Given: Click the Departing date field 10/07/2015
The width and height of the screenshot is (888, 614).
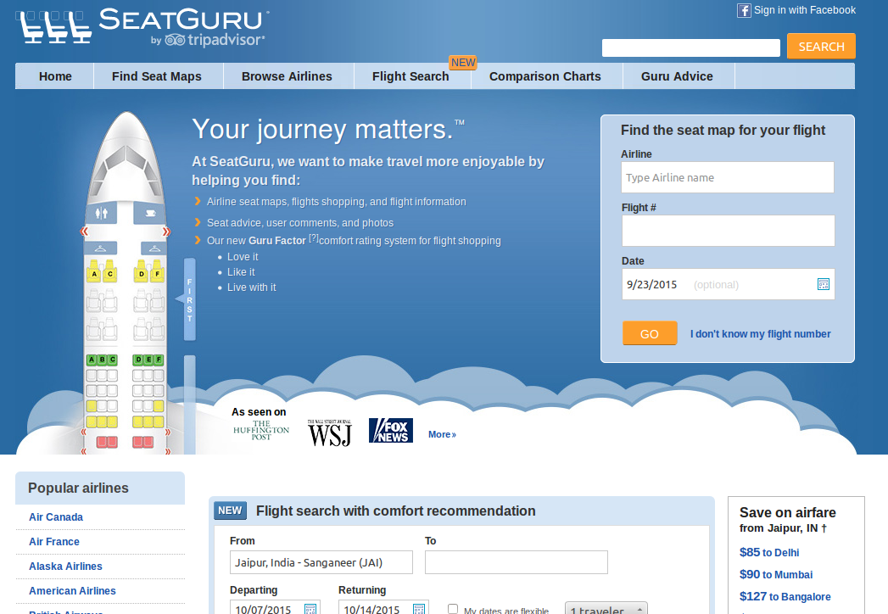Looking at the screenshot, I should point(275,607).
